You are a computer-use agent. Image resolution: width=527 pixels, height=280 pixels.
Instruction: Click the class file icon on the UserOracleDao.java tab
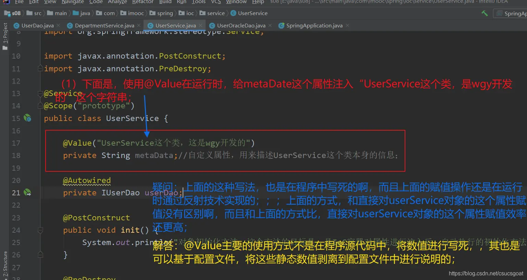(x=212, y=26)
